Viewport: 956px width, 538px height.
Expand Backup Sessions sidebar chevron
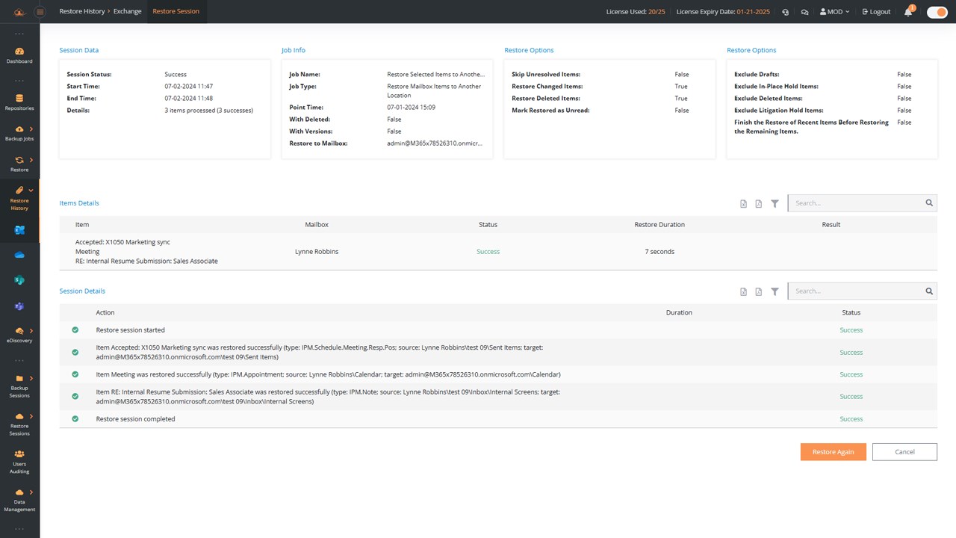31,379
